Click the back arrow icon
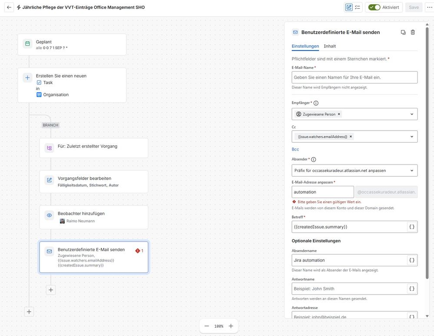 pyautogui.click(x=9, y=7)
